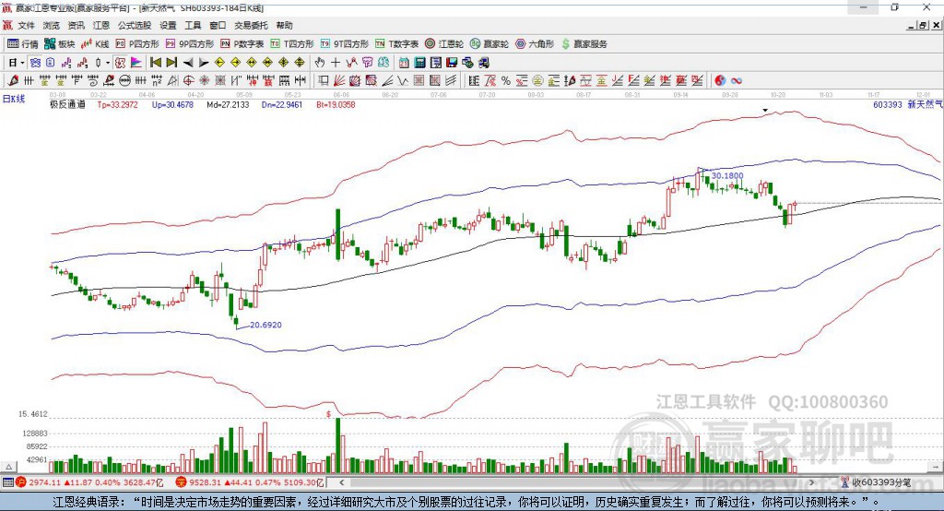Click the percent % drawing tool
Viewport: 944px width, 511px height.
(x=506, y=81)
